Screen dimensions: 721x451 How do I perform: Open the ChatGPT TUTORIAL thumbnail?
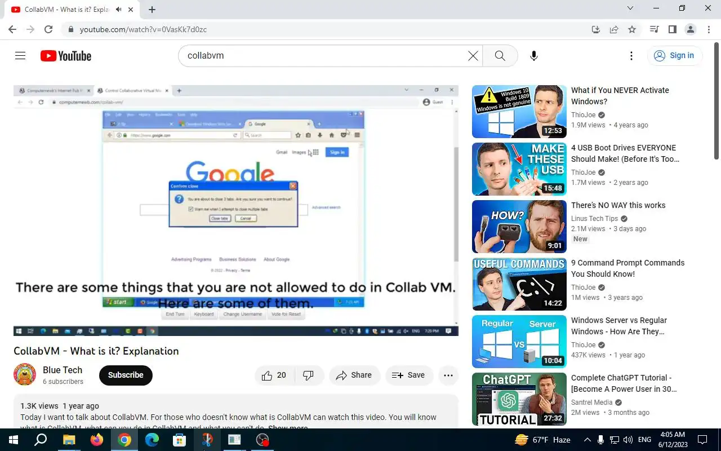coord(519,399)
